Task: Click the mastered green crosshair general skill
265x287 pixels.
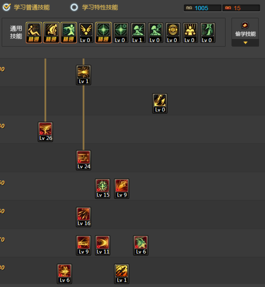Action: (x=103, y=32)
